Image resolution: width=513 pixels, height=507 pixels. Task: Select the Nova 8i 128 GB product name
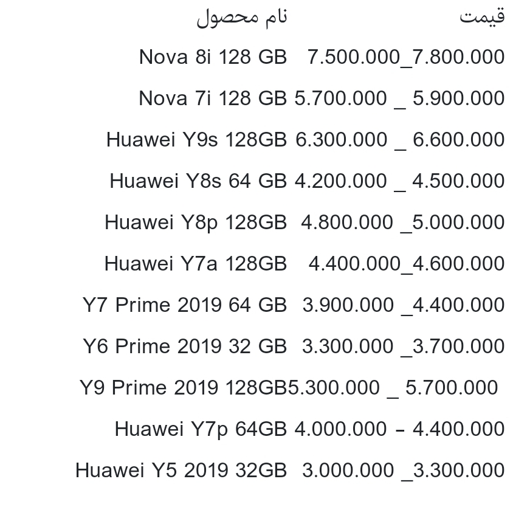[212, 57]
